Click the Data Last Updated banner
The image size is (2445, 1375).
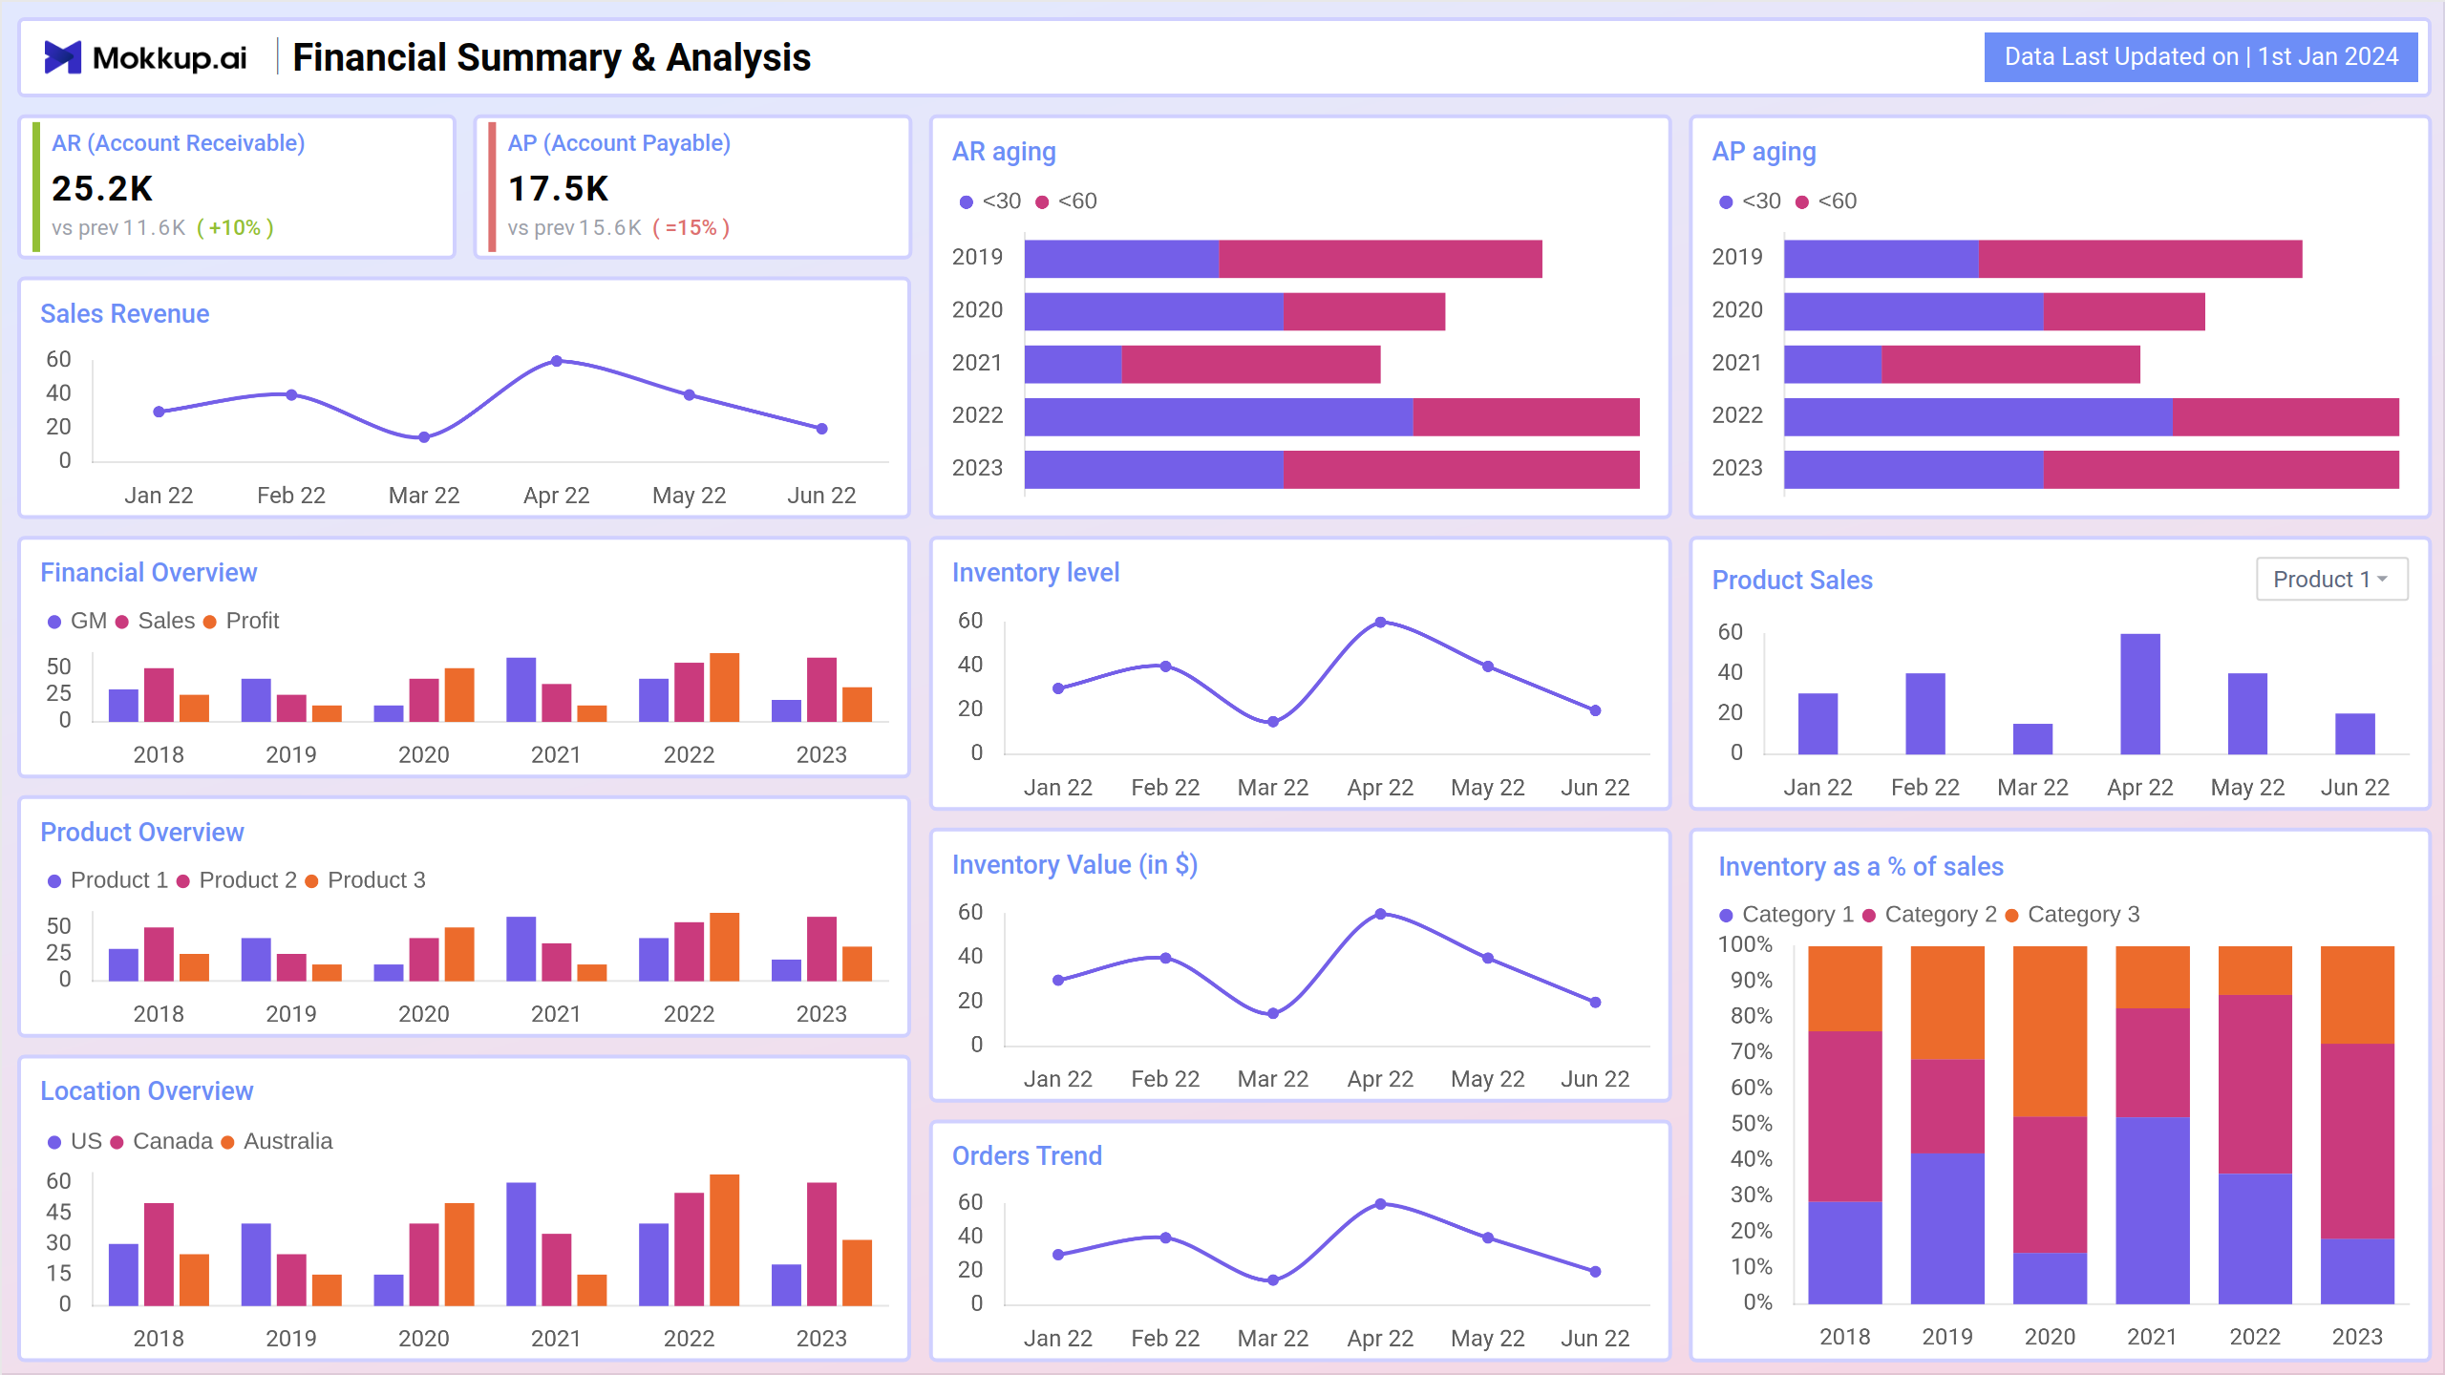pos(2200,57)
